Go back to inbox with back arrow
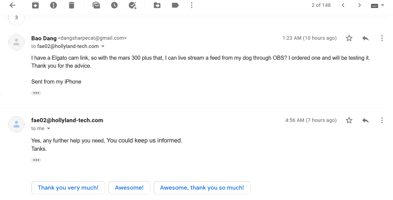The width and height of the screenshot is (393, 200). point(12,5)
